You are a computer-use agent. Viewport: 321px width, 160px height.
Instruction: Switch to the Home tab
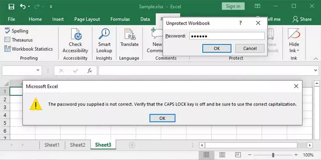coord(35,19)
